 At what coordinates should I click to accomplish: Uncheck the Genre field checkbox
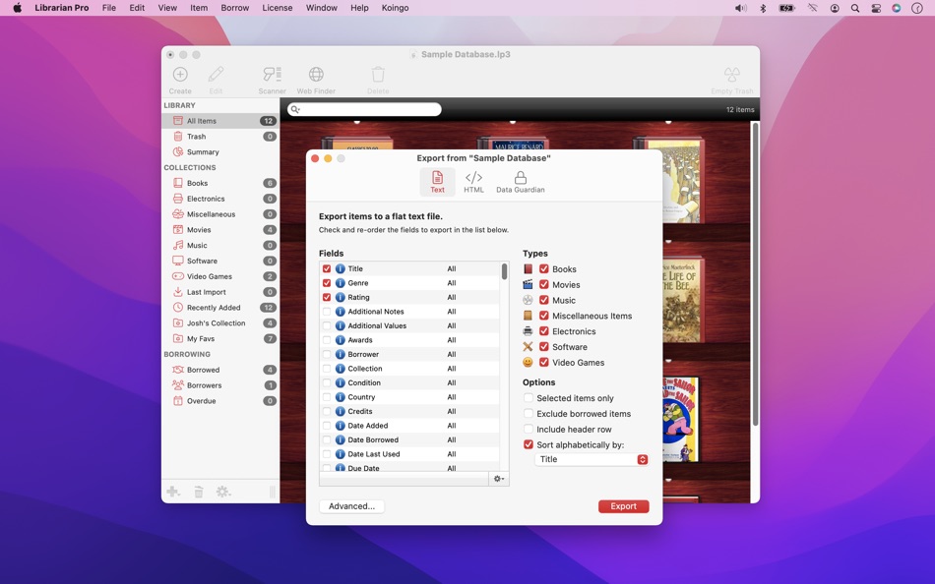coord(328,282)
